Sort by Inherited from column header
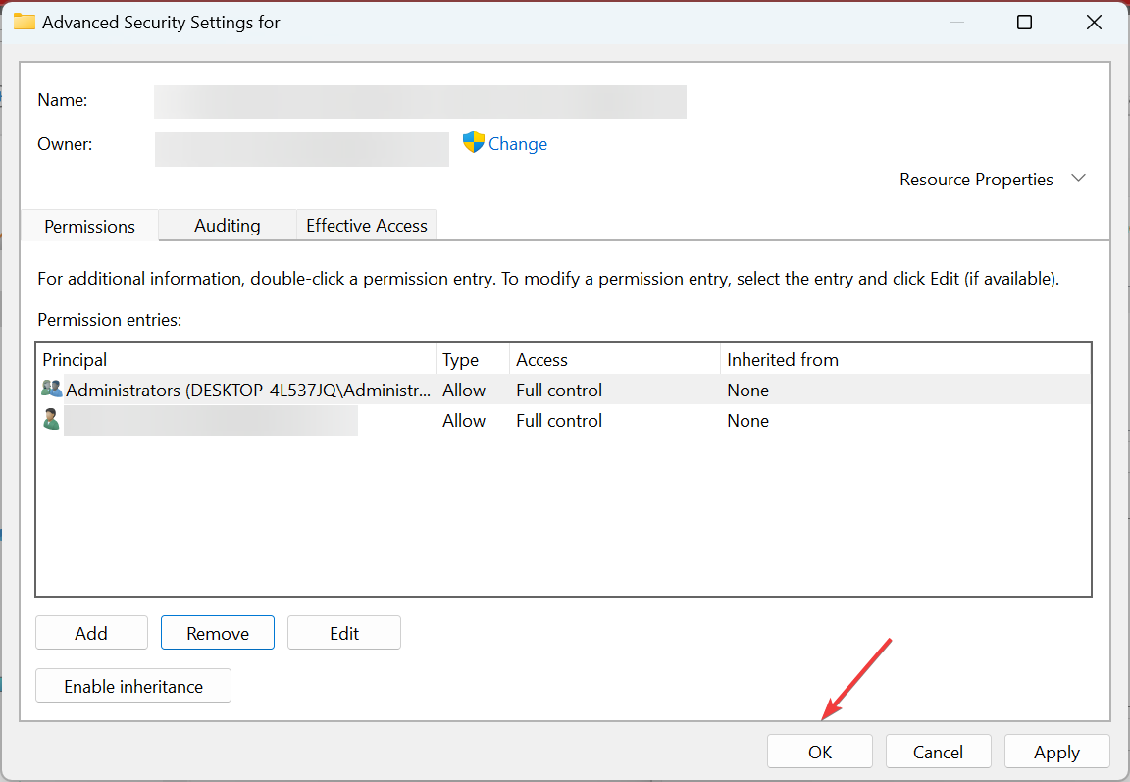The height and width of the screenshot is (782, 1130). tap(904, 360)
